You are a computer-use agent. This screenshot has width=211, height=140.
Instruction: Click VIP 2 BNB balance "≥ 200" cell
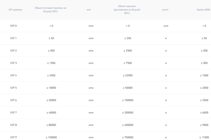click(204, 50)
